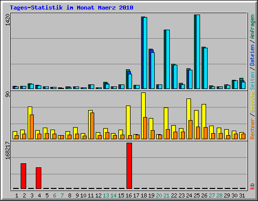This screenshot has width=258, height=201.
Task: Click the 'Dateien' legend label
Action: coord(252,55)
